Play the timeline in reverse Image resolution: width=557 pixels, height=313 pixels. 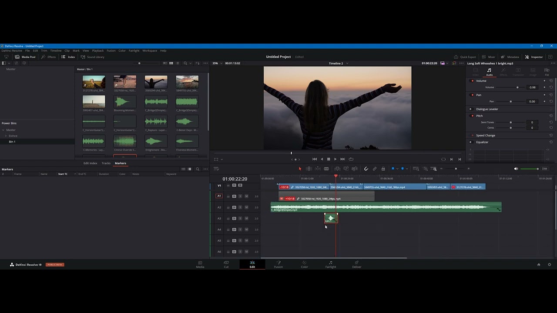pos(322,159)
